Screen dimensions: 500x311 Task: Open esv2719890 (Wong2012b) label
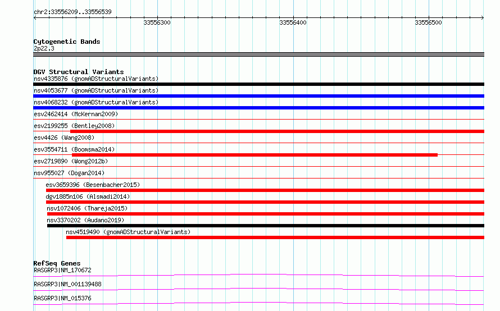(x=71, y=161)
